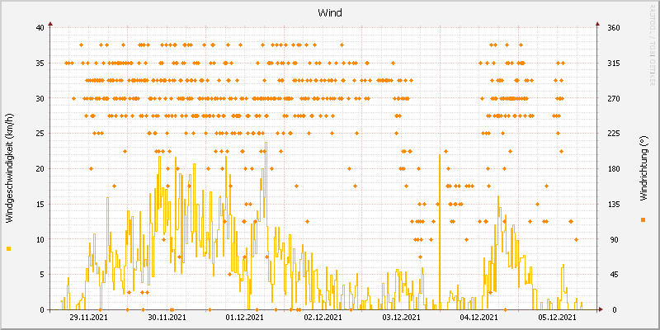Select the 30.11.2021 date label
The image size is (660, 330).
pos(167,317)
